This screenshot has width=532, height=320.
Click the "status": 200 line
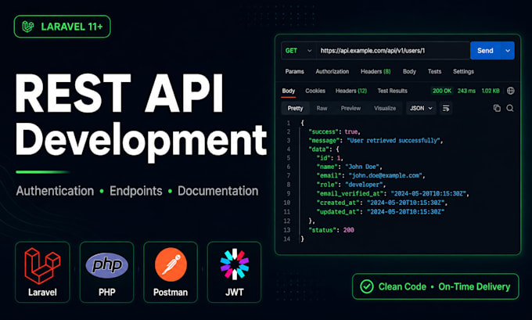tap(331, 230)
